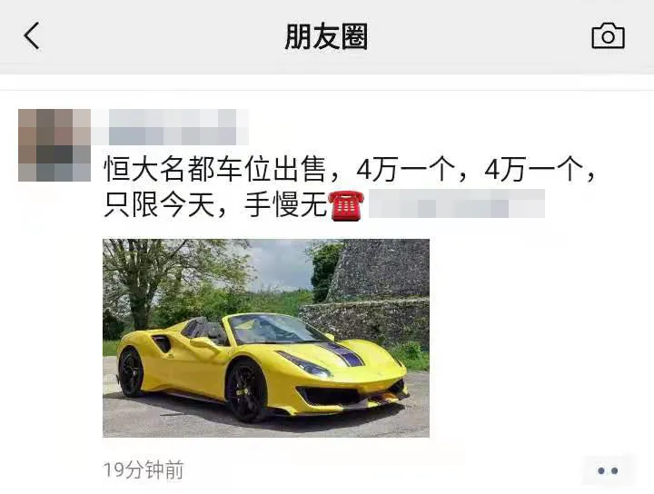Select the text 恒大名都车位出售
Image resolution: width=654 pixels, height=494 pixels.
[214, 169]
